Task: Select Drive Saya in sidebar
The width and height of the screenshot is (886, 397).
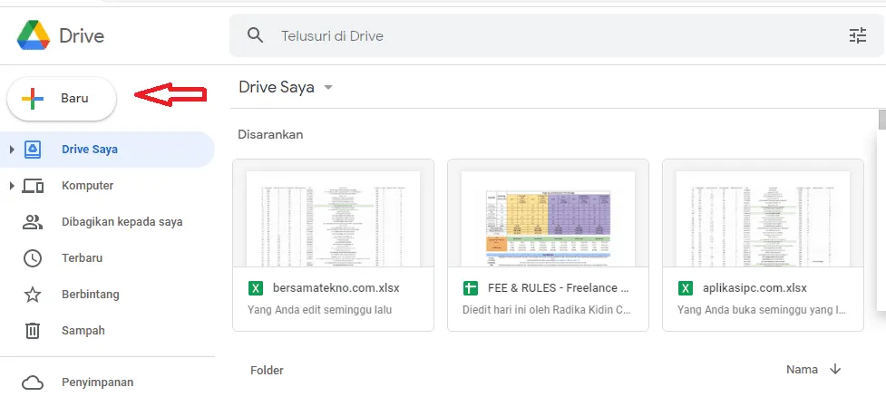Action: click(x=107, y=150)
